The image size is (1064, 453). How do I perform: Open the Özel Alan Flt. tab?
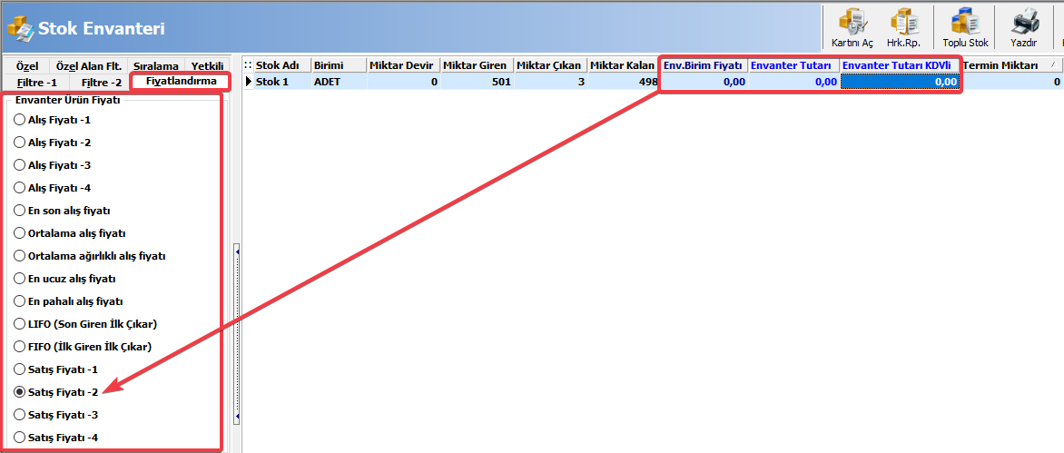click(x=88, y=65)
